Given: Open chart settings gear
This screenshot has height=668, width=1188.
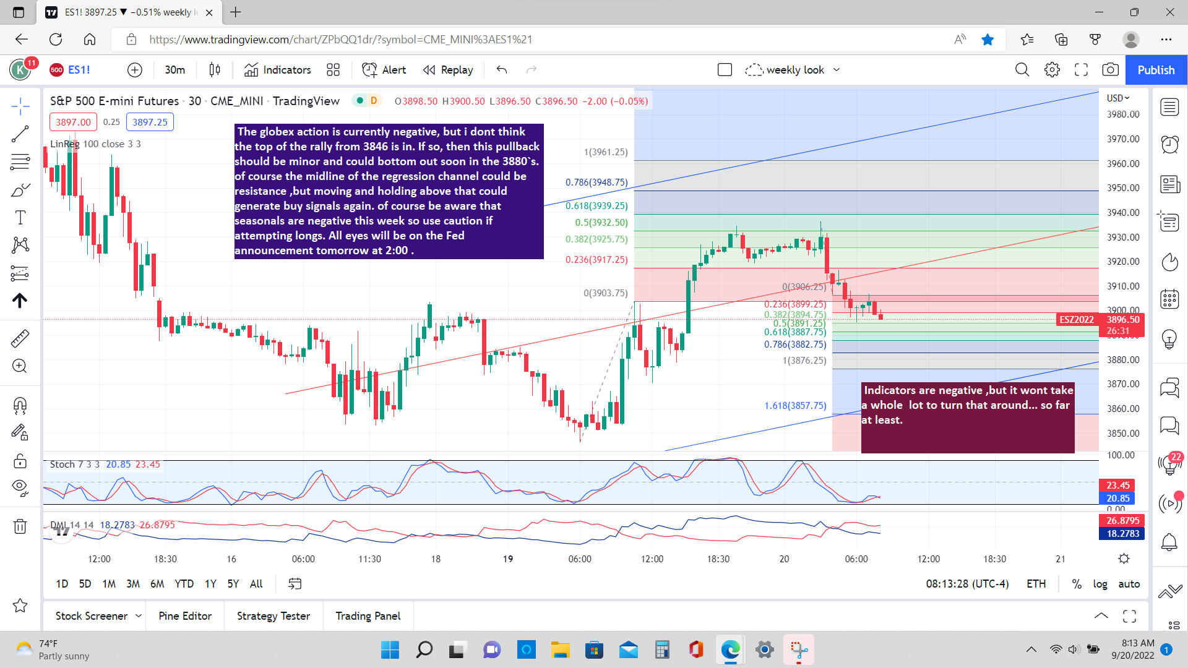Looking at the screenshot, I should pos(1052,70).
